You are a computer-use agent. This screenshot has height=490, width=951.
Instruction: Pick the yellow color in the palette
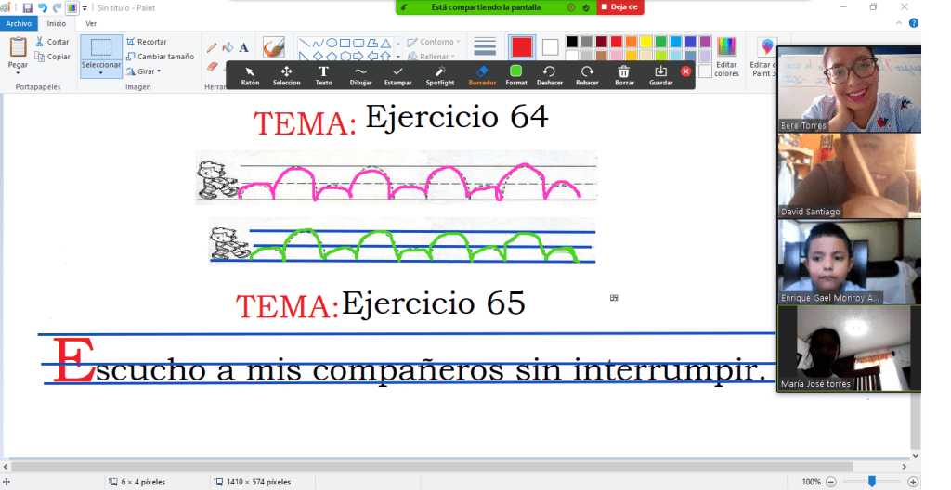646,42
